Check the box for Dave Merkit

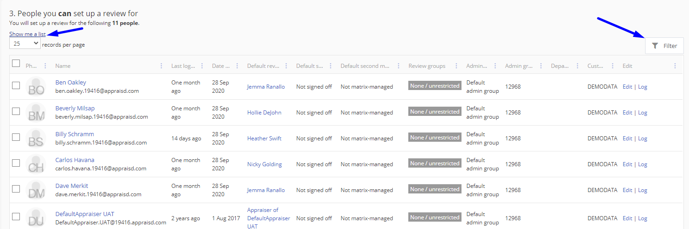point(16,189)
